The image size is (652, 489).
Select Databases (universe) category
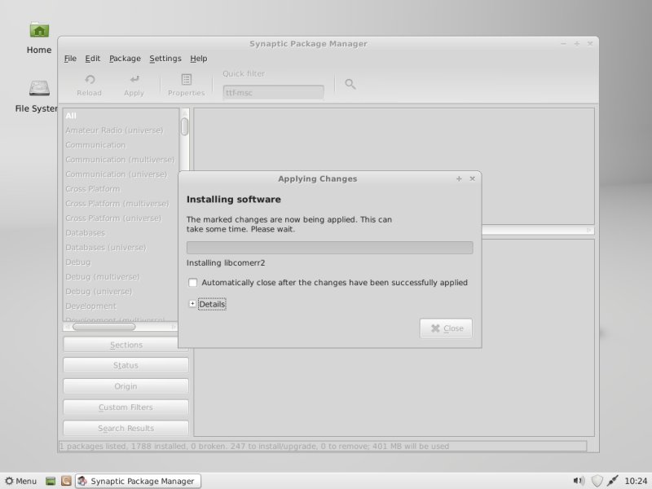[x=121, y=248]
